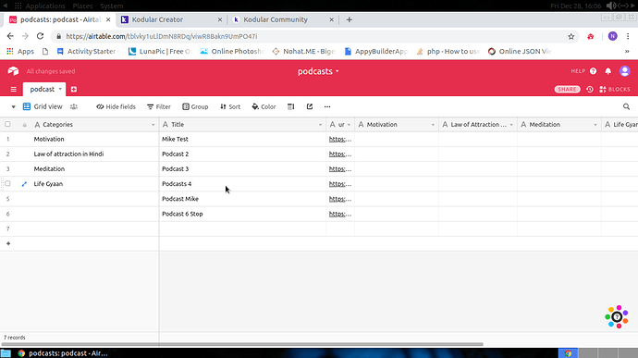
Task: Open the podcast table tab dropdown arrow
Action: coord(60,89)
